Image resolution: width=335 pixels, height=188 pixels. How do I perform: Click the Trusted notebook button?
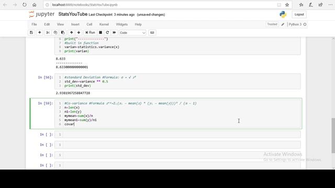point(272,25)
